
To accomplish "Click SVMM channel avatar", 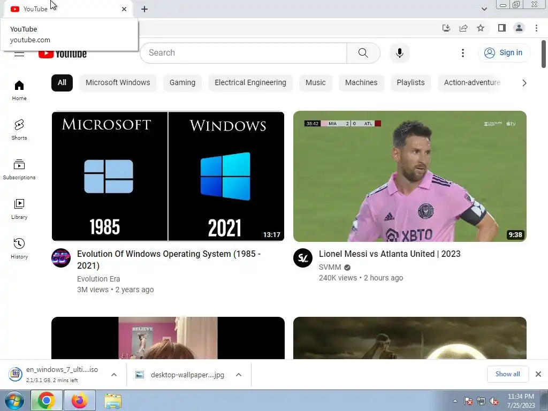I will pos(303,258).
